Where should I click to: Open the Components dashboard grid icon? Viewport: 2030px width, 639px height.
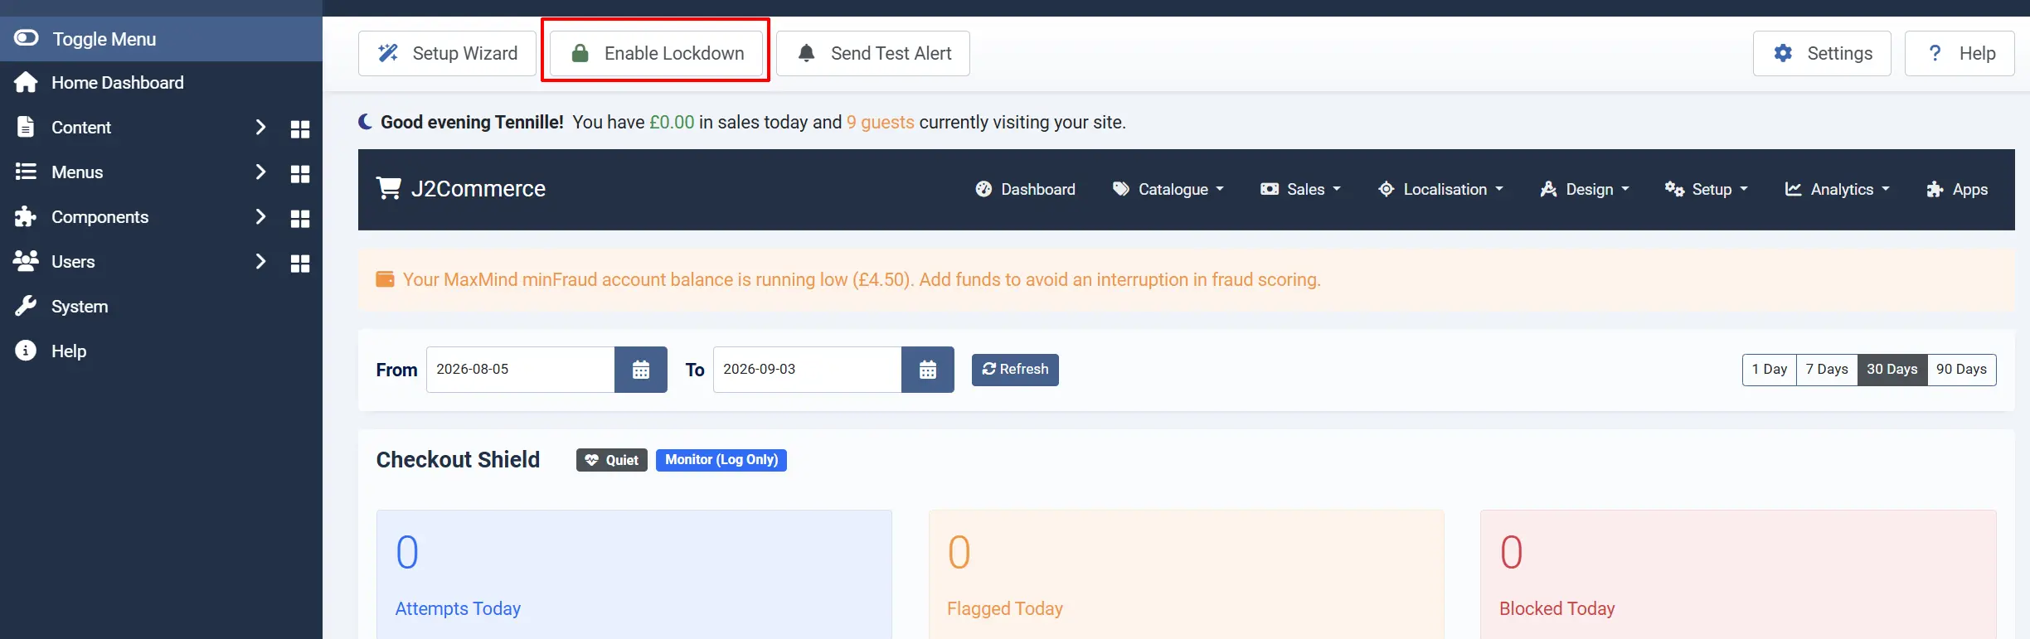[300, 218]
